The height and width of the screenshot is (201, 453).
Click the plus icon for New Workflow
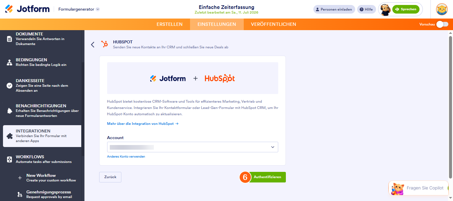click(x=20, y=178)
